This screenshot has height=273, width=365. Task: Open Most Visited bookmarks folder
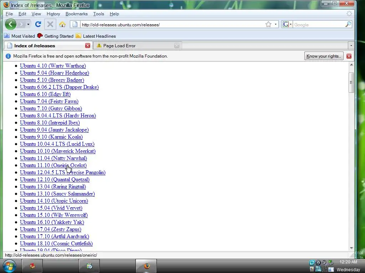(x=20, y=36)
